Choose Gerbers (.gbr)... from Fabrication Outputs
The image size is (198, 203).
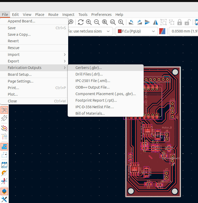89,68
